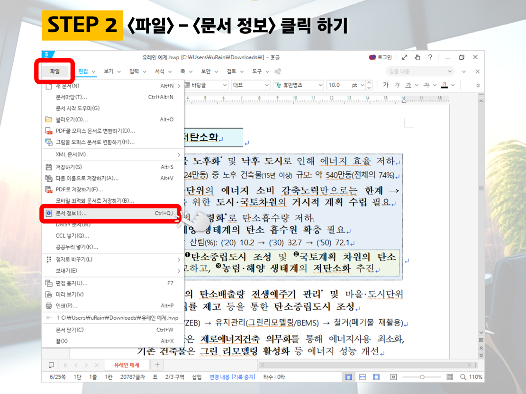Toggle bold 가 formatting
This screenshot has height=394, width=526.
point(386,85)
